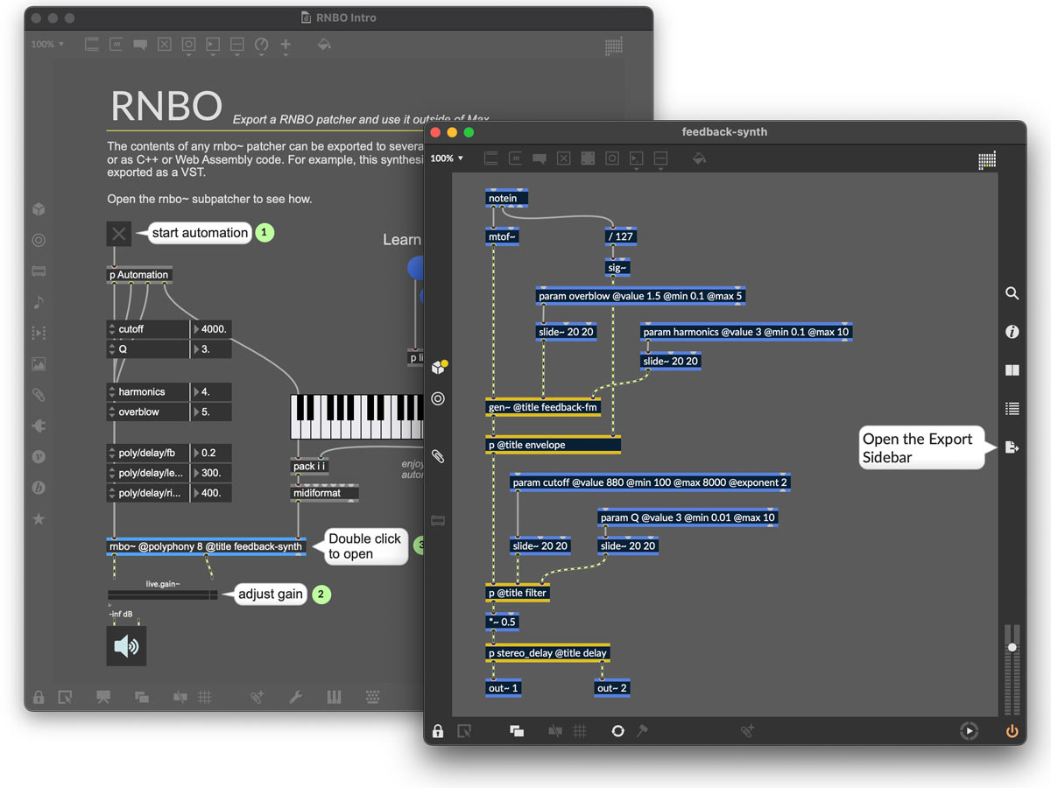1051x788 pixels.
Task: Select the gen~ @title feedback-fm object
Action: coord(543,407)
